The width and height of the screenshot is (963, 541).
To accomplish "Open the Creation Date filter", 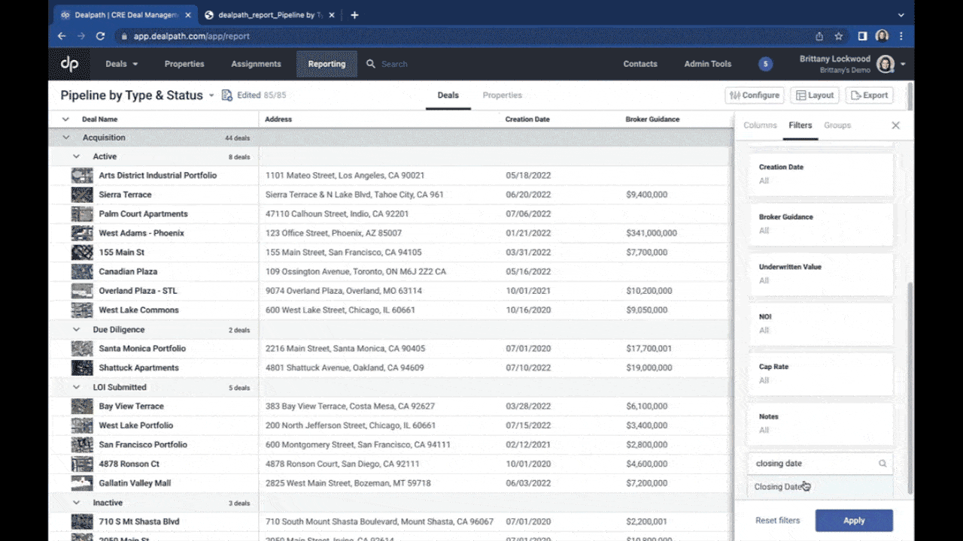I will click(820, 175).
